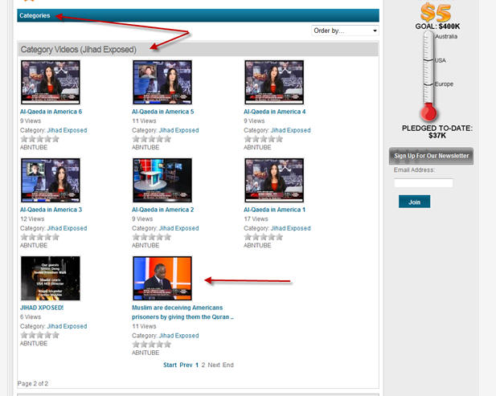Image resolution: width=496 pixels, height=396 pixels.
Task: Open the Al-Qaeda in America 5 thumbnail
Action: click(x=162, y=83)
